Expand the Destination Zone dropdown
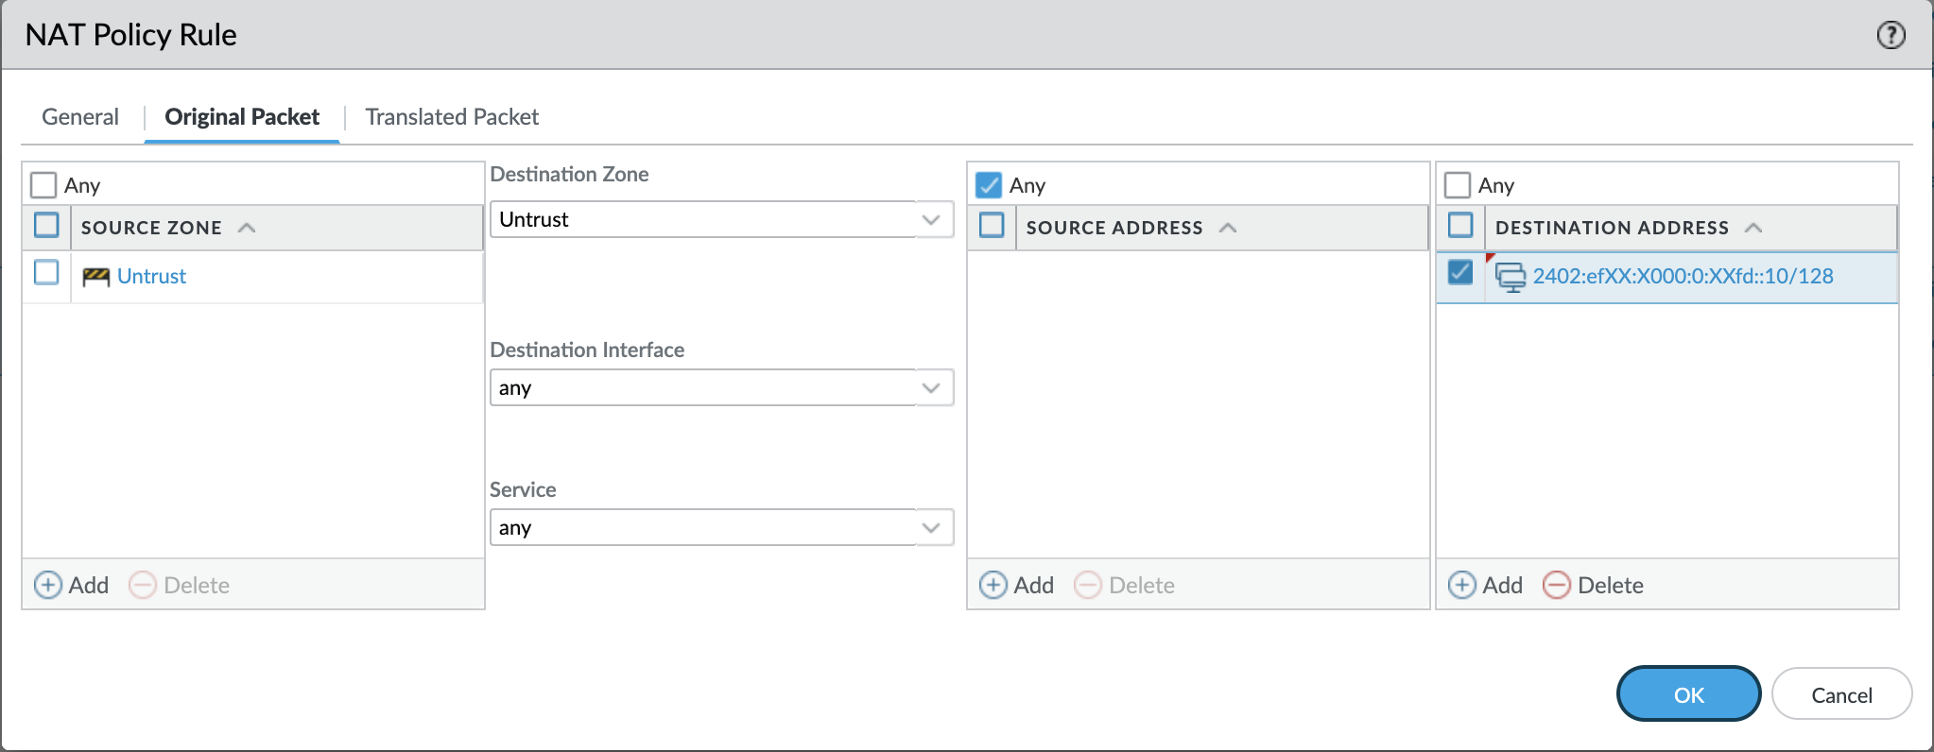1934x752 pixels. 931,220
